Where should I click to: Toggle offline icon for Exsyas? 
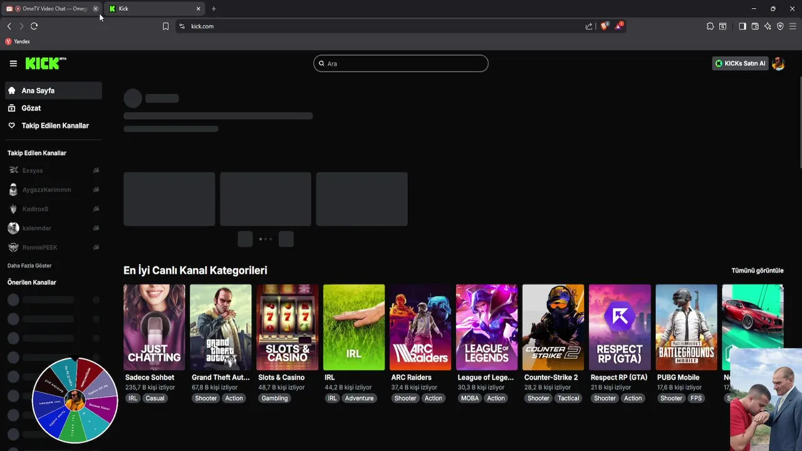tap(96, 170)
